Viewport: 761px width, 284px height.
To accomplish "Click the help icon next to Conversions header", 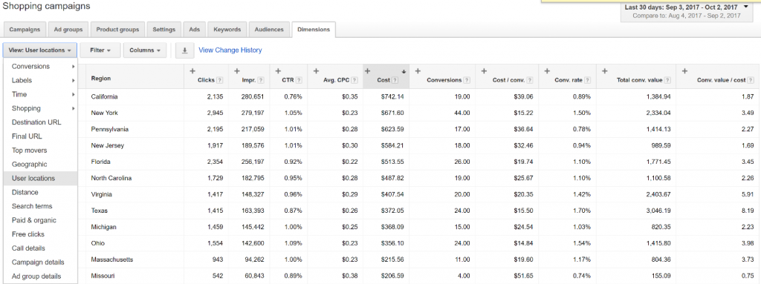I will (x=467, y=80).
